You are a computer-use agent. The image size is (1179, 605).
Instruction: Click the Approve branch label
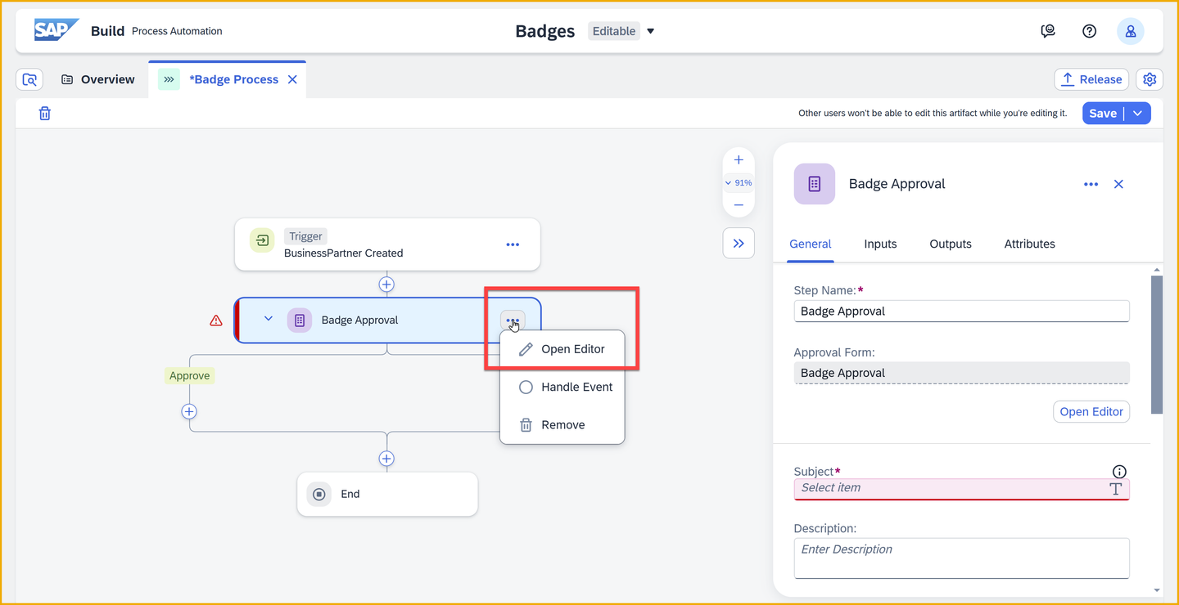pyautogui.click(x=189, y=376)
